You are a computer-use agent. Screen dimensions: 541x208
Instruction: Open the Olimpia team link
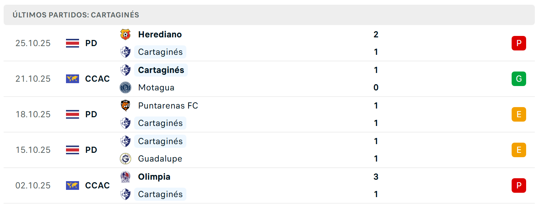click(154, 177)
